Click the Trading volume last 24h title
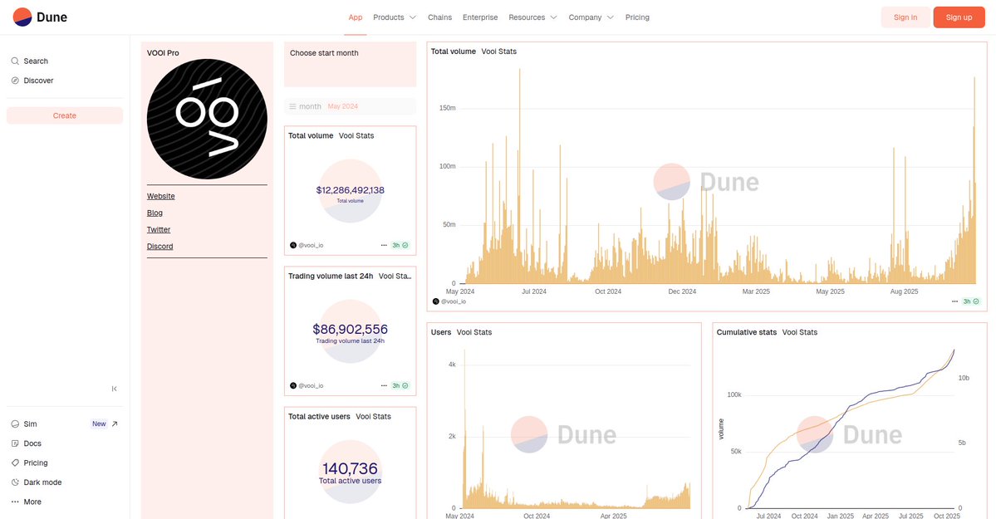The image size is (996, 519). [331, 277]
